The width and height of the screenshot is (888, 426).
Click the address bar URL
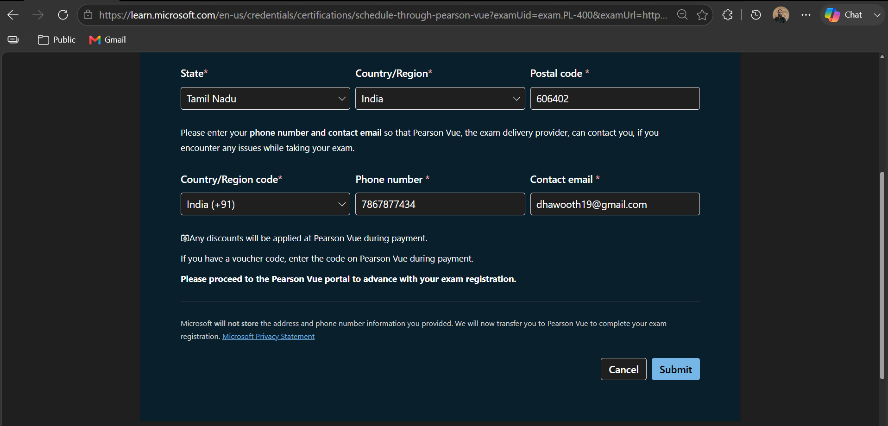tap(383, 15)
